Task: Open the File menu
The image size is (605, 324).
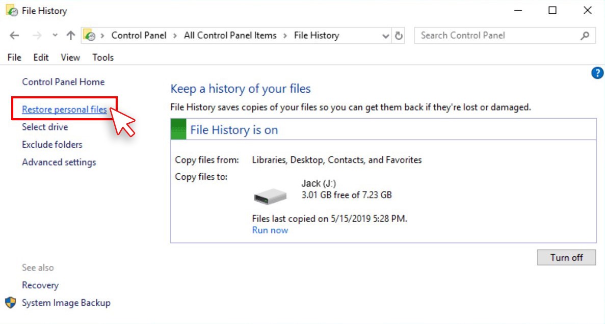Action: tap(14, 58)
